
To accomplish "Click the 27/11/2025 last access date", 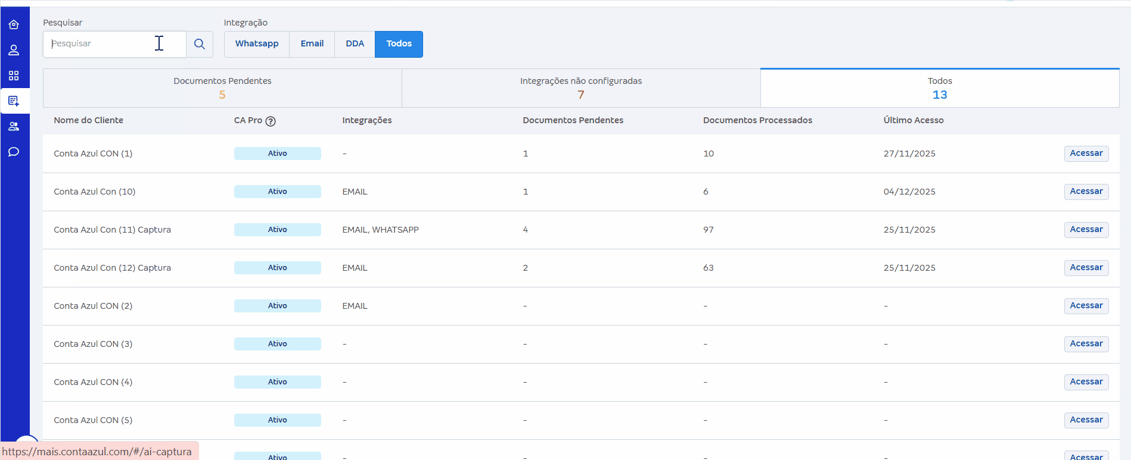I will click(909, 154).
